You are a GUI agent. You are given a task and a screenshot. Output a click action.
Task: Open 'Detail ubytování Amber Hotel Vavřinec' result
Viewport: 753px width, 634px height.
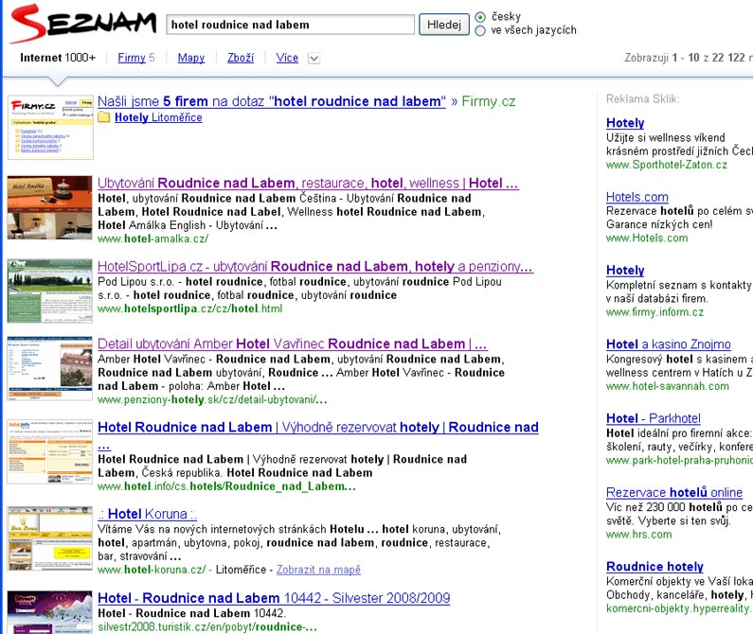(293, 343)
